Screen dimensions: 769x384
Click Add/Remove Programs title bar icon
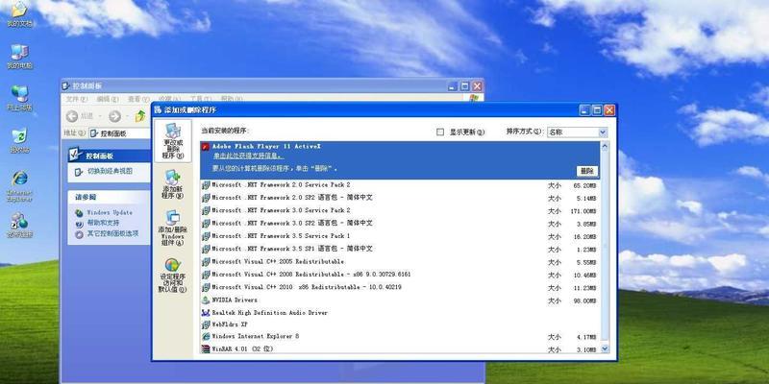[x=158, y=110]
